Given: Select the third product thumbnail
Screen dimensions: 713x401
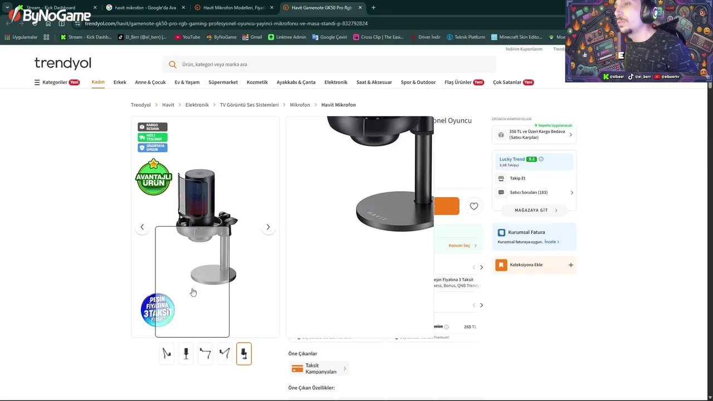Looking at the screenshot, I should point(205,354).
